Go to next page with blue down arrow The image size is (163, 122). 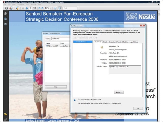point(26,8)
